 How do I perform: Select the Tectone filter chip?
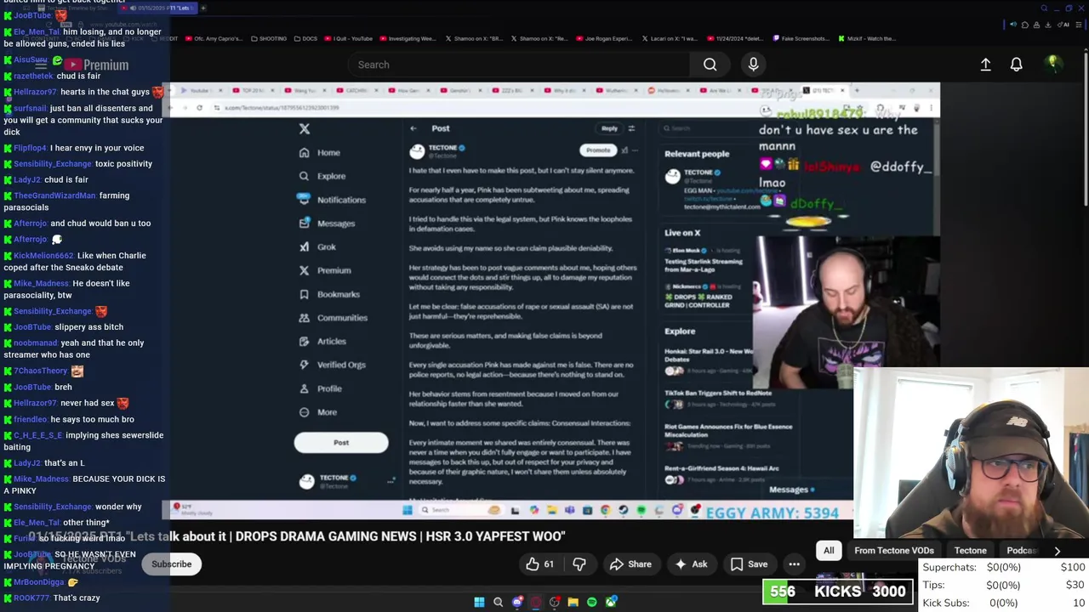click(970, 551)
